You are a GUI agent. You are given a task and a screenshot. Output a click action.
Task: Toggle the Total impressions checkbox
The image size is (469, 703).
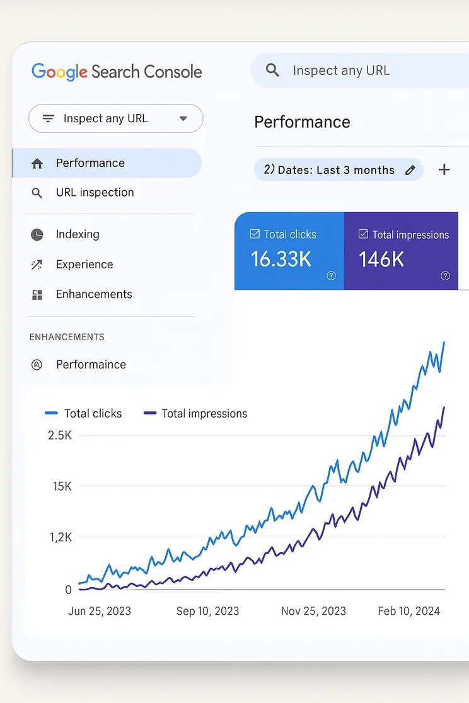(363, 234)
